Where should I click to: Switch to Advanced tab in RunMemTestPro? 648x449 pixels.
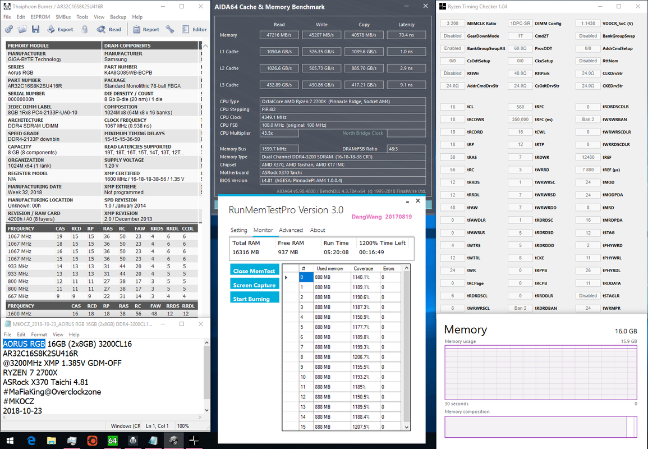tap(291, 230)
